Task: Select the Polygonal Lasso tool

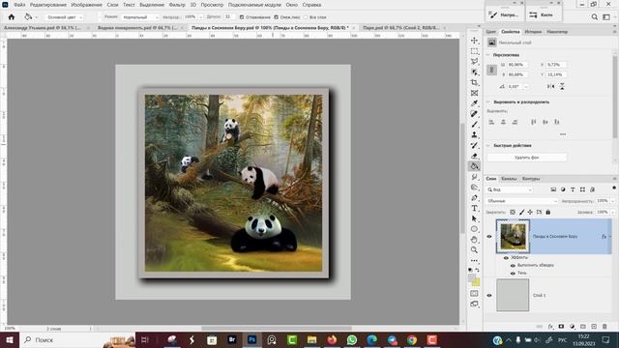Action: tap(474, 62)
